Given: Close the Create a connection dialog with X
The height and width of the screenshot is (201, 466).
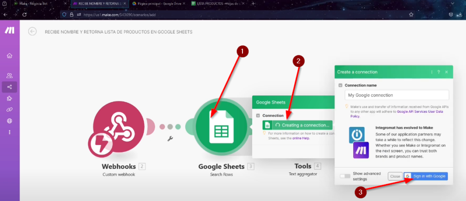Looking at the screenshot, I should coord(446,72).
